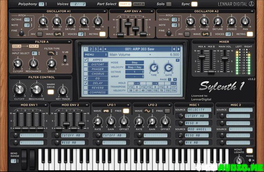Open the MENU dropdown in display
This screenshot has height=172, width=264.
96,55
